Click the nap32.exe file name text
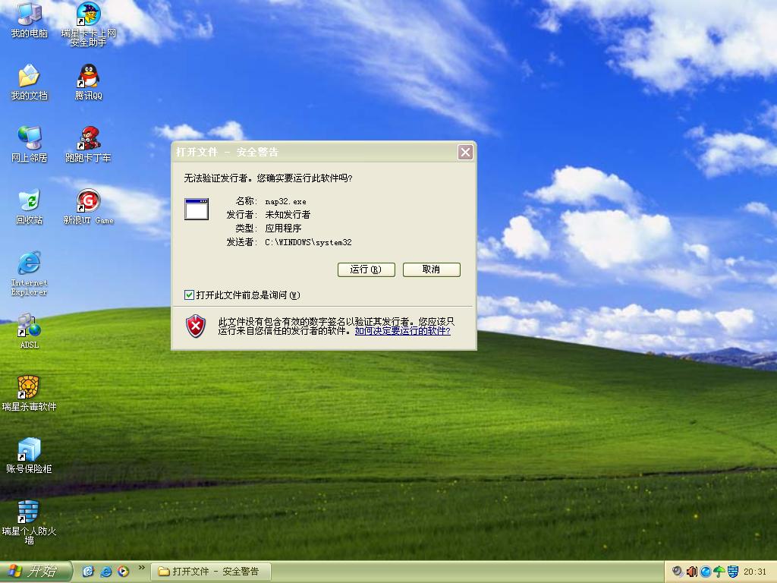The width and height of the screenshot is (777, 583). [286, 201]
